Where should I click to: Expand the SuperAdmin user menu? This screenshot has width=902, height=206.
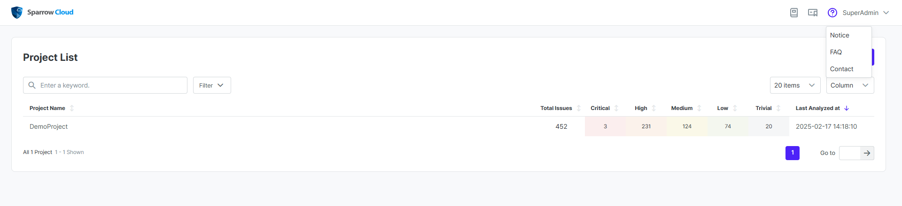click(x=866, y=13)
